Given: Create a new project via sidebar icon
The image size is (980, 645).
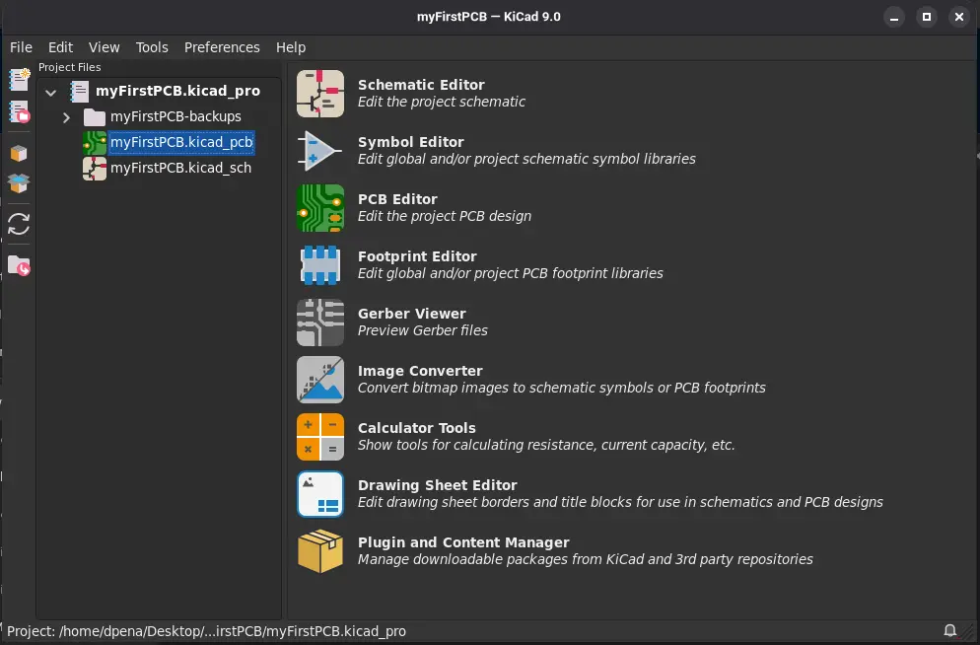Looking at the screenshot, I should coord(18,79).
